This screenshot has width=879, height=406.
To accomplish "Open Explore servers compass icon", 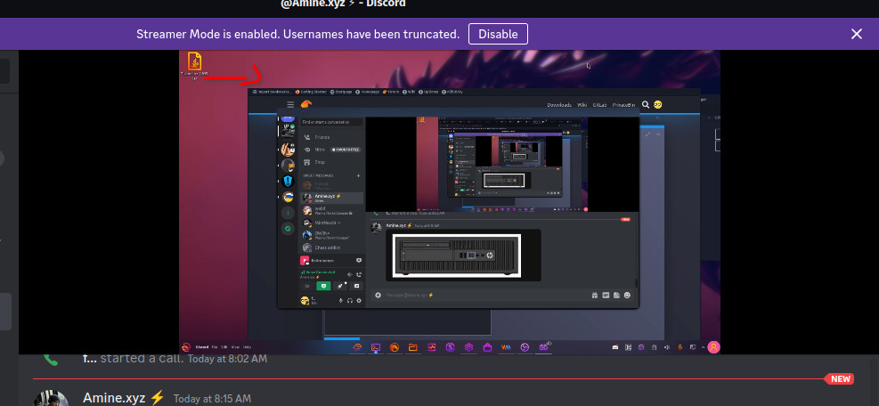I will coord(289,229).
